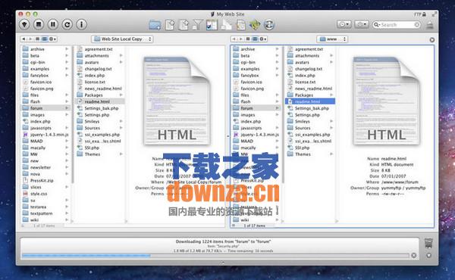
Task: Open the www path dropdown
Action: 332,39
